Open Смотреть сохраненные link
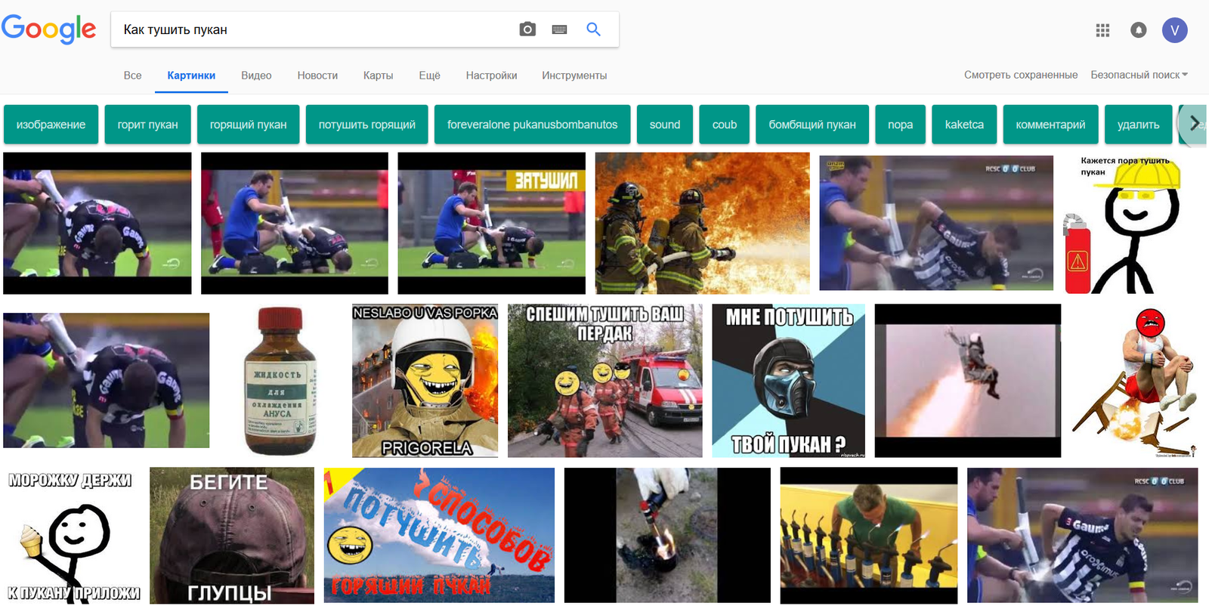 coord(1020,75)
